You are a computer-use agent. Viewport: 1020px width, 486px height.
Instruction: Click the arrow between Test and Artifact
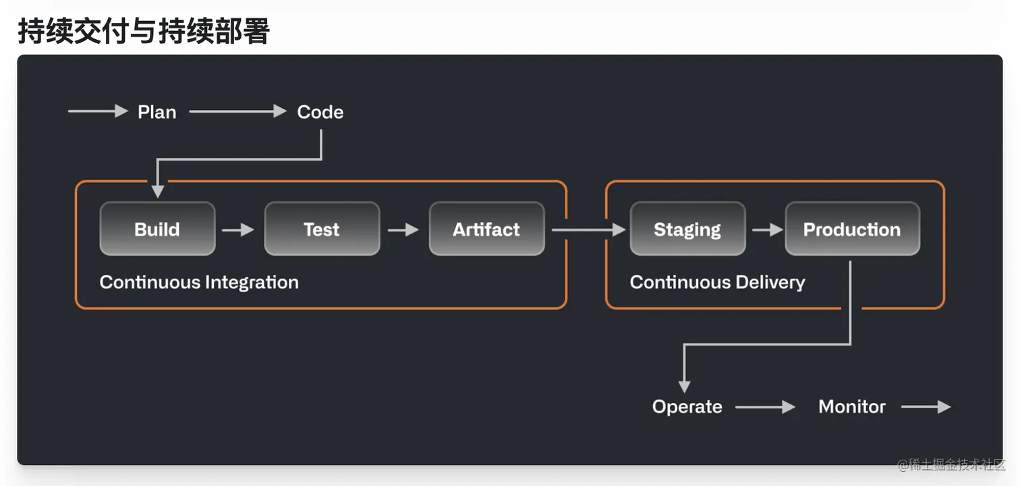tap(403, 230)
